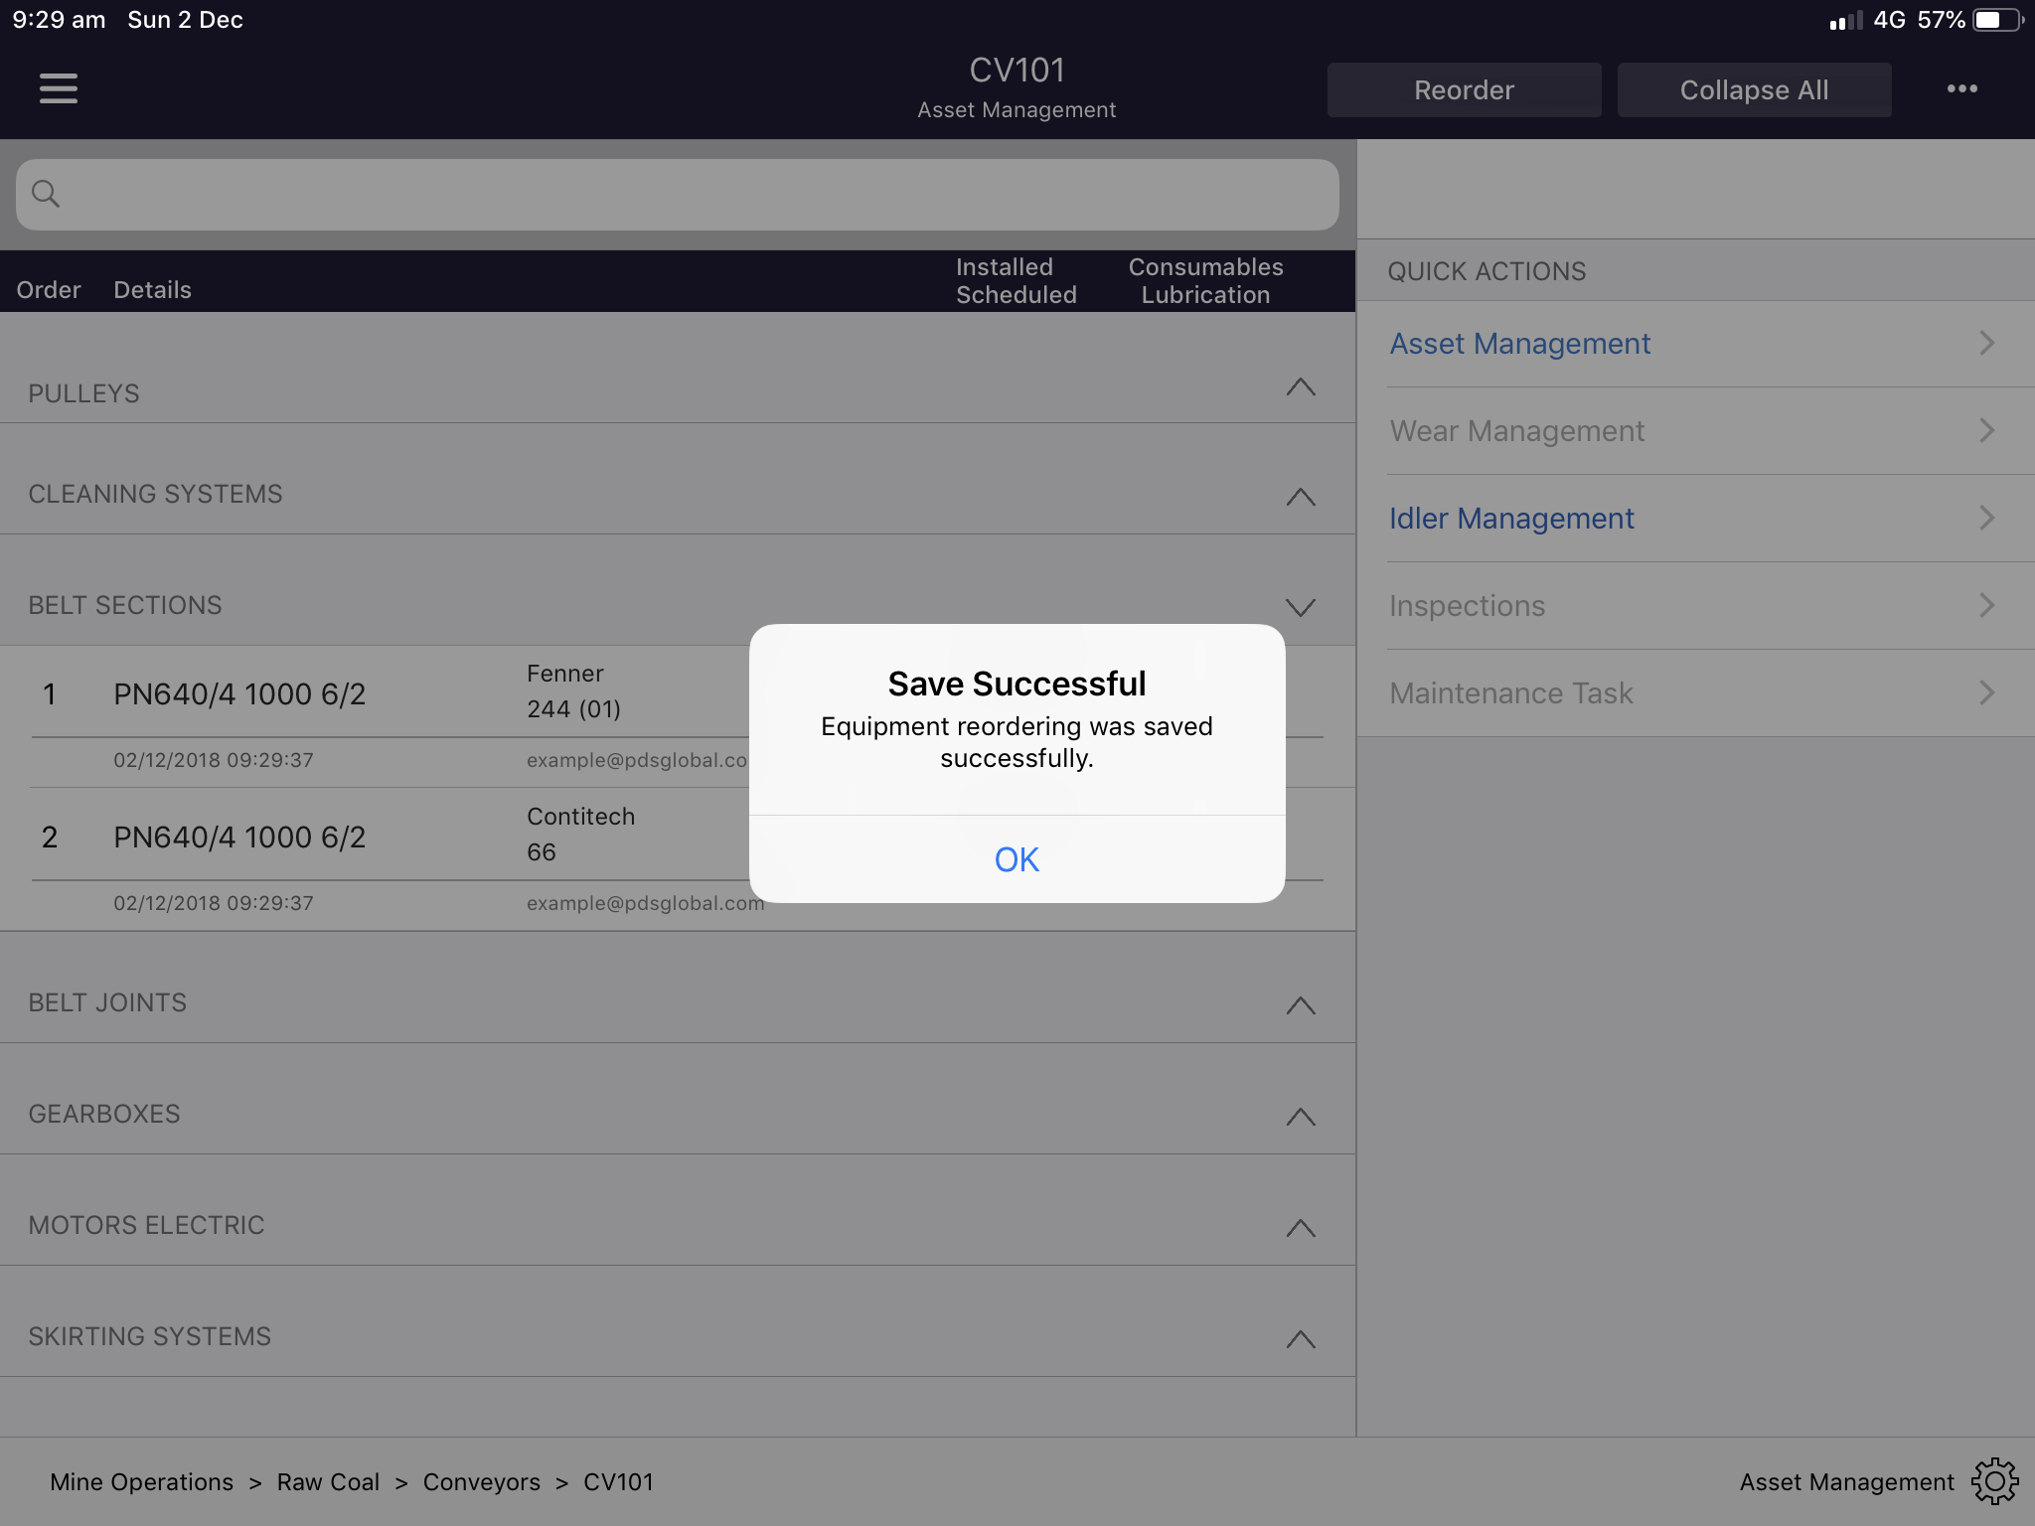Viewport: 2035px width, 1526px height.
Task: Open Wear Management quick action
Action: [1695, 431]
